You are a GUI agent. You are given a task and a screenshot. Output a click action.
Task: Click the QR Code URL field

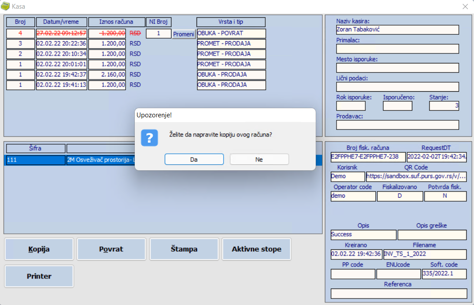(416, 176)
